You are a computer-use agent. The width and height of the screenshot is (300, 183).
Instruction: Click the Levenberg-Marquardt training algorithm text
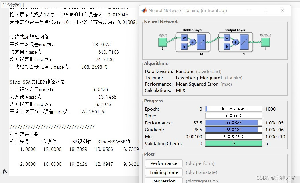pos(199,78)
